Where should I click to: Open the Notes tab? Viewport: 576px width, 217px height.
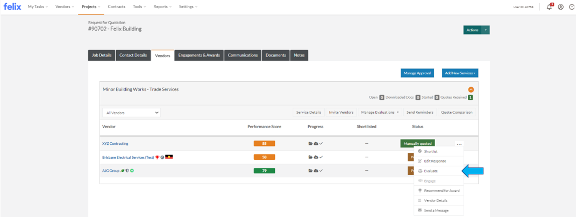[300, 55]
